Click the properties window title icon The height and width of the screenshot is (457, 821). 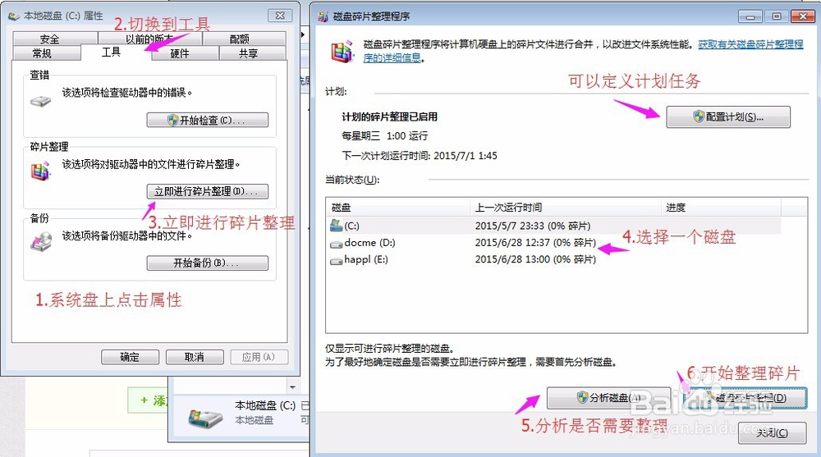click(x=14, y=16)
